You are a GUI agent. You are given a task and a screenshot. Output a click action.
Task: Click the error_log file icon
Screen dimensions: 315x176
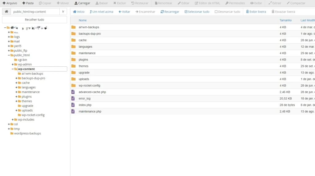pos(73,98)
